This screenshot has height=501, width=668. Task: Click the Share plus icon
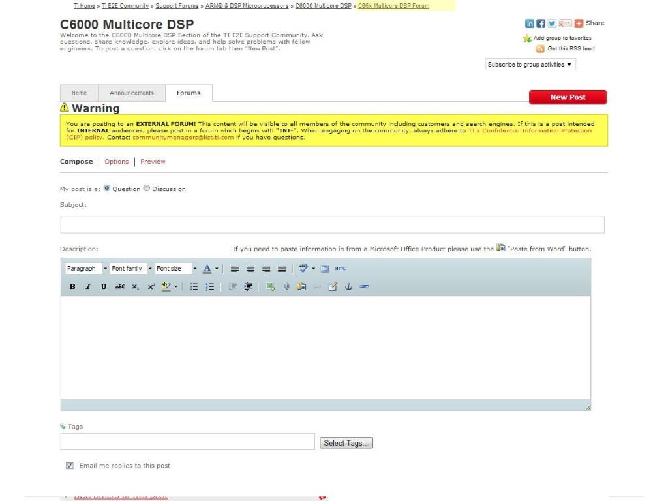point(579,23)
